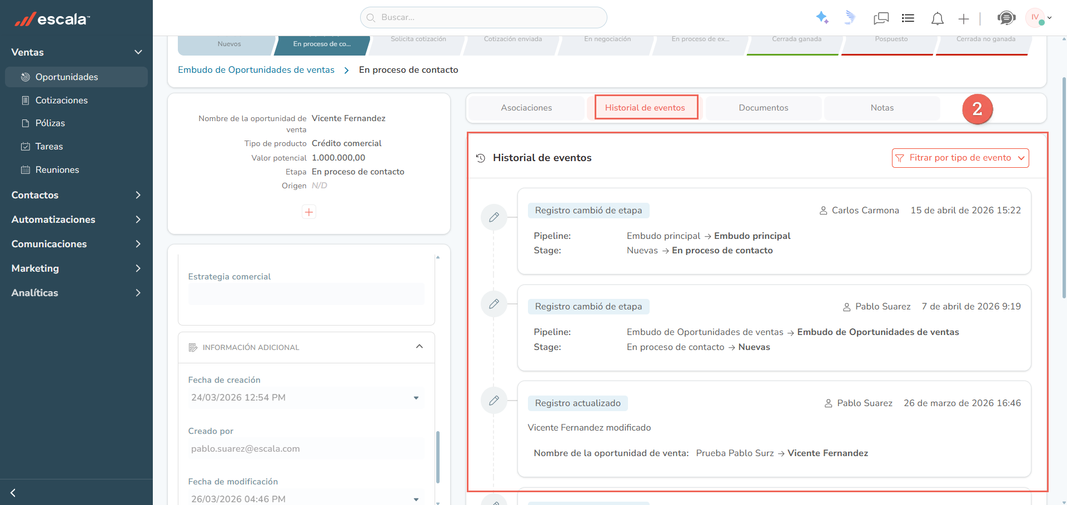
Task: Go to Cotizaciones in sidebar
Action: [x=61, y=100]
